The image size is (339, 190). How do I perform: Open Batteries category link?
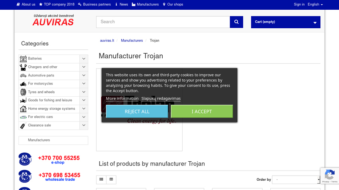tap(35, 59)
